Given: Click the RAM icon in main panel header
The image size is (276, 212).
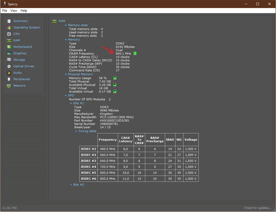Looking at the screenshot, I should point(54,21).
